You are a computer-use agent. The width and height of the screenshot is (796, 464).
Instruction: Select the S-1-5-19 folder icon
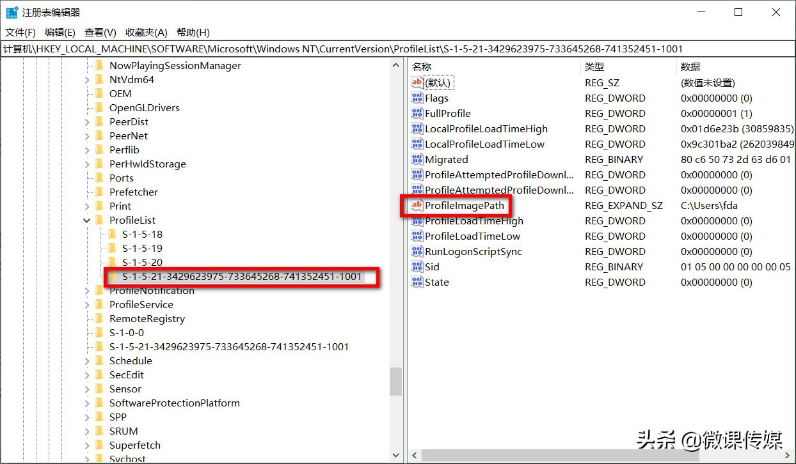pyautogui.click(x=112, y=248)
